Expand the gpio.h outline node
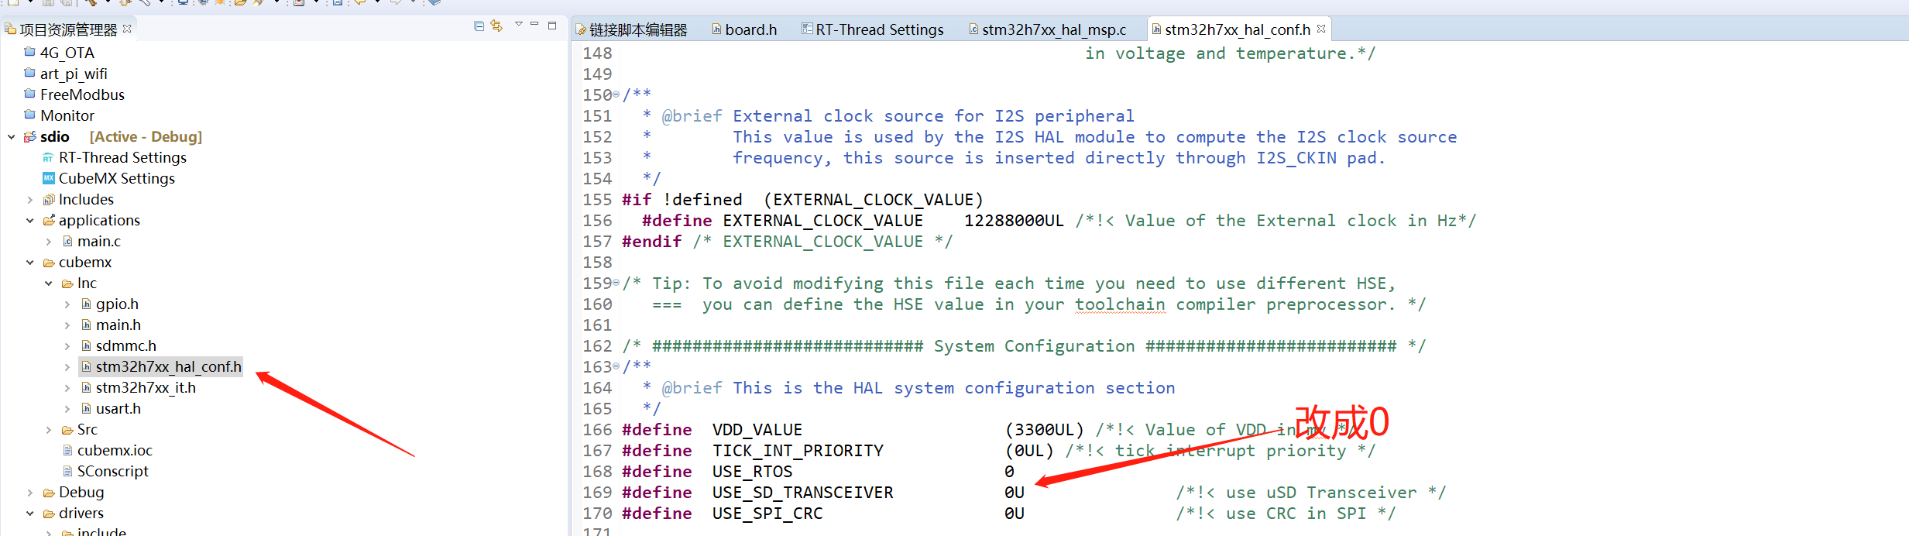1909x536 pixels. tap(67, 304)
